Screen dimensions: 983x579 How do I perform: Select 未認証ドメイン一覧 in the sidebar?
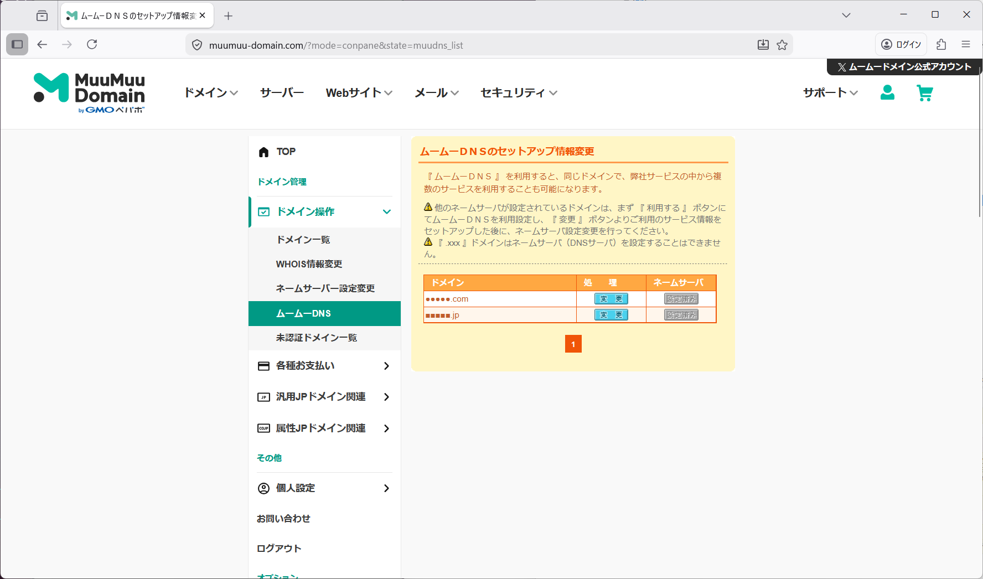[x=324, y=338]
